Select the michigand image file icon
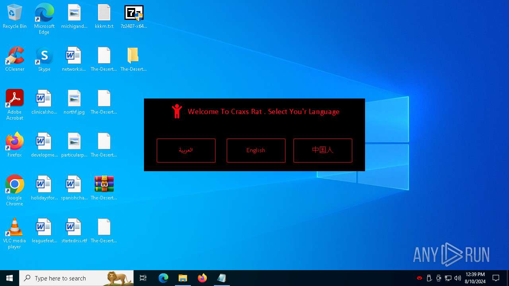The height and width of the screenshot is (286, 509). pyautogui.click(x=74, y=17)
